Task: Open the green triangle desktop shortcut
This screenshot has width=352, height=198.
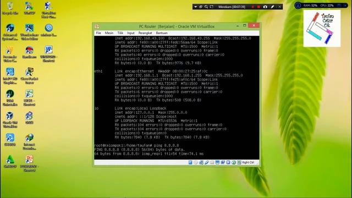Action: click(10, 162)
